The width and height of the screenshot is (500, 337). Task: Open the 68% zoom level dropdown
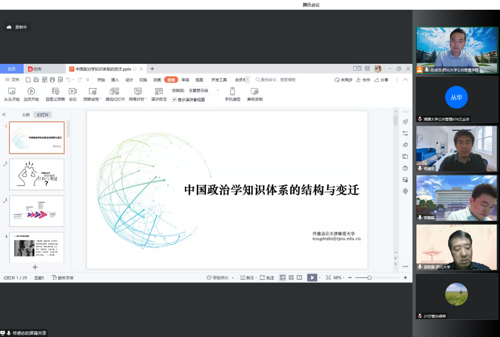[340, 277]
